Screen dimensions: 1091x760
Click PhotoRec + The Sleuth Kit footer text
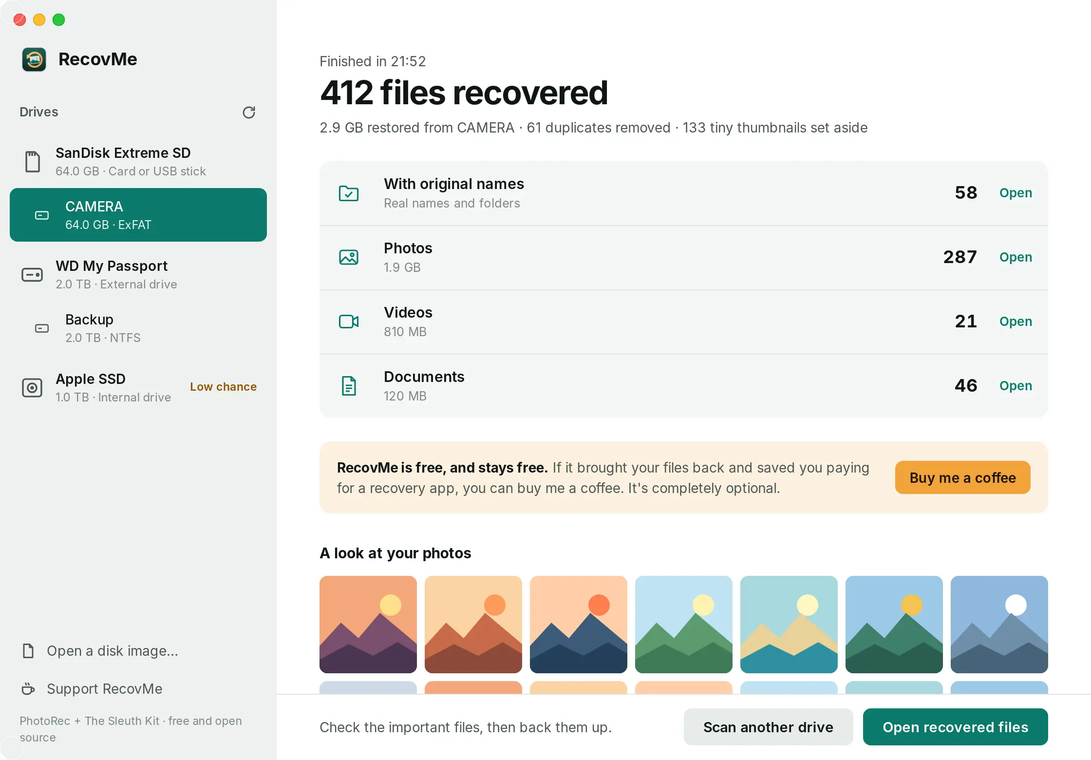[x=131, y=729]
